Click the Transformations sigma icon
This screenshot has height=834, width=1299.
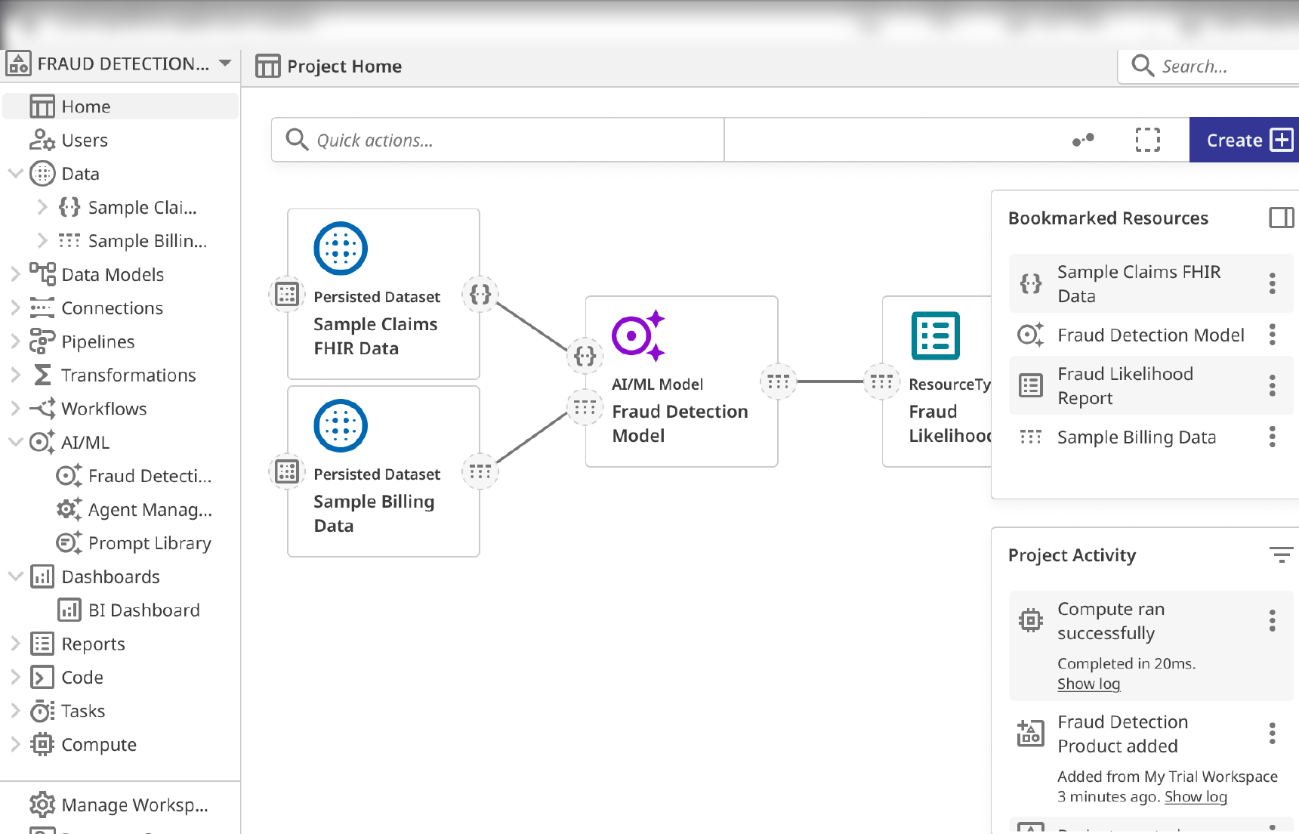42,375
